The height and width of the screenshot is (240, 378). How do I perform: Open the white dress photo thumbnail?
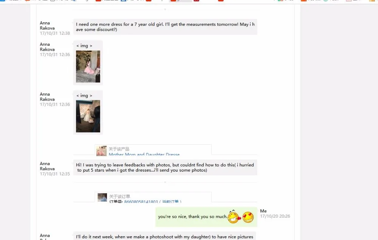(x=88, y=116)
